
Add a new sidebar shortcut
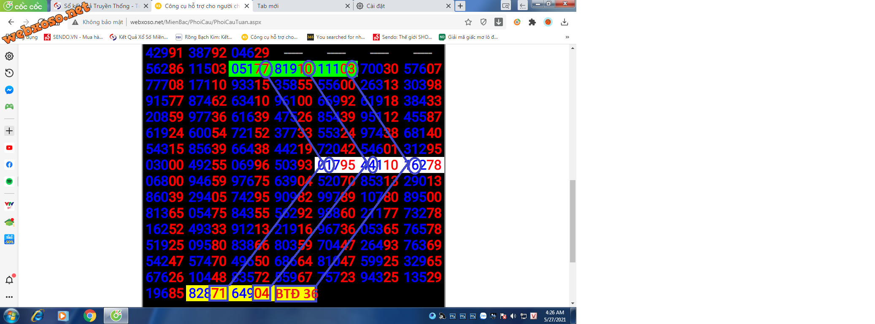(9, 131)
